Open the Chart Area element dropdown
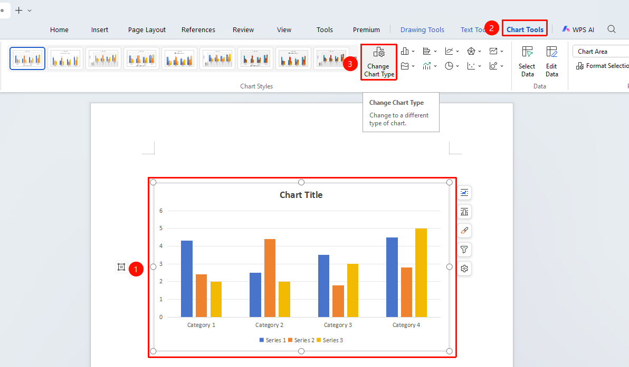The height and width of the screenshot is (367, 629). [601, 51]
